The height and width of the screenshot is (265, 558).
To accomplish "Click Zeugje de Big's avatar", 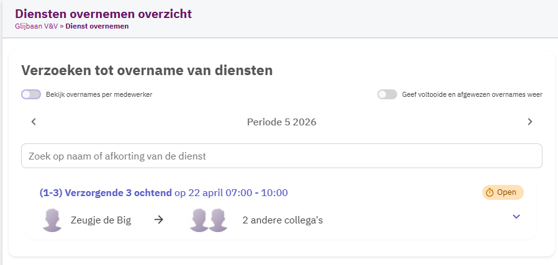I will pyautogui.click(x=53, y=220).
